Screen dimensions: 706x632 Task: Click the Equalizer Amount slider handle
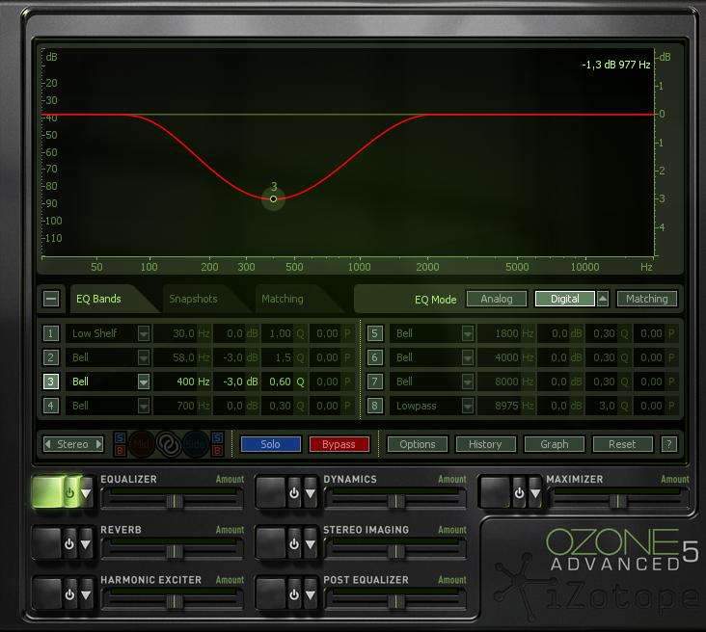[x=175, y=501]
